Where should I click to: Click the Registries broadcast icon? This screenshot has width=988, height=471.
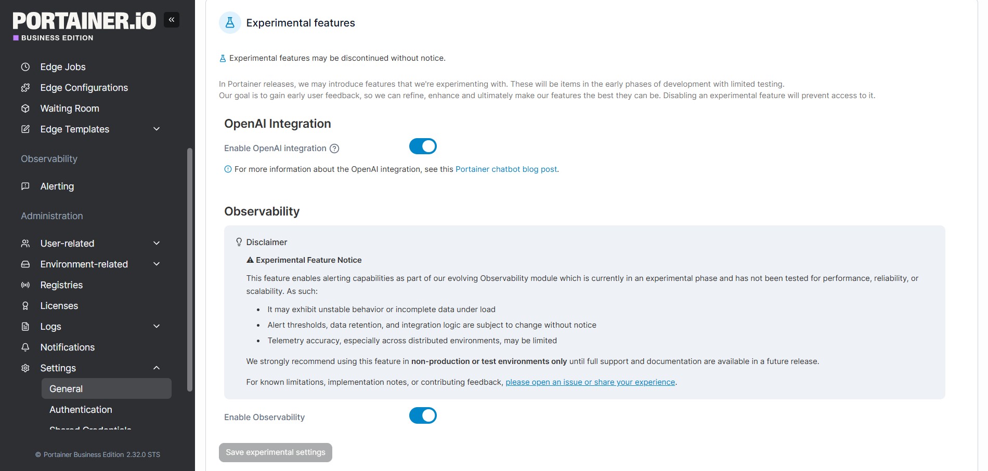(x=25, y=285)
